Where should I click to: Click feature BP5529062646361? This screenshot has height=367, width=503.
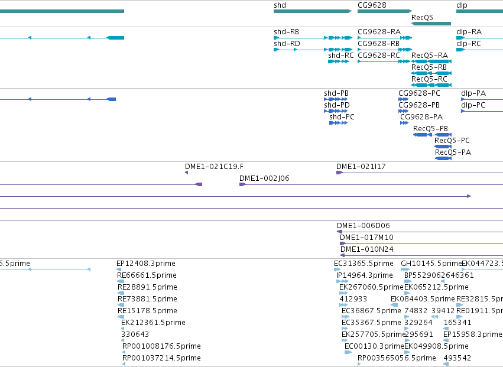coord(439,275)
